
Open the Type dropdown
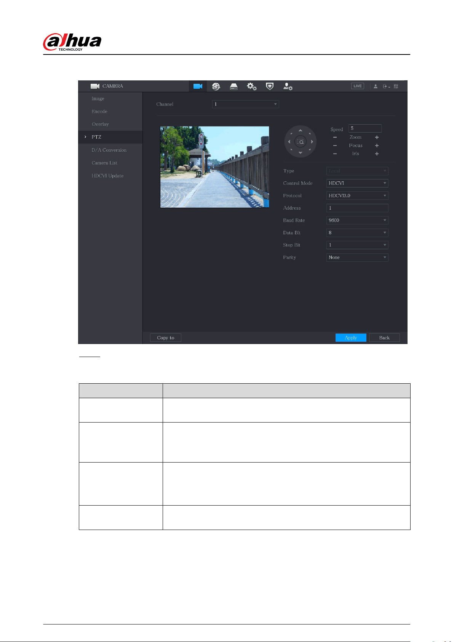click(x=357, y=171)
